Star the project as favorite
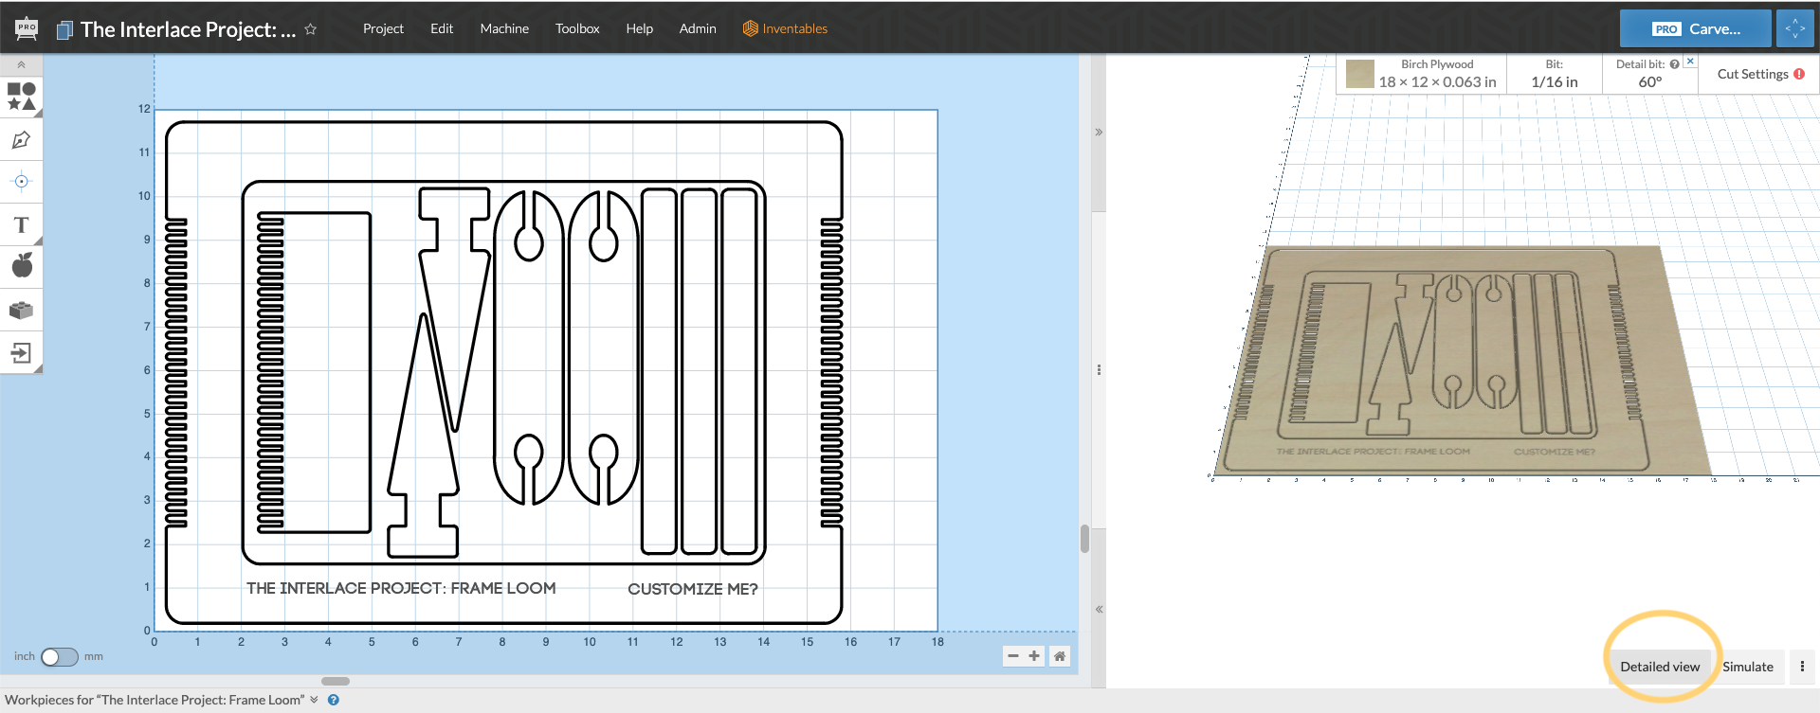 (x=310, y=29)
